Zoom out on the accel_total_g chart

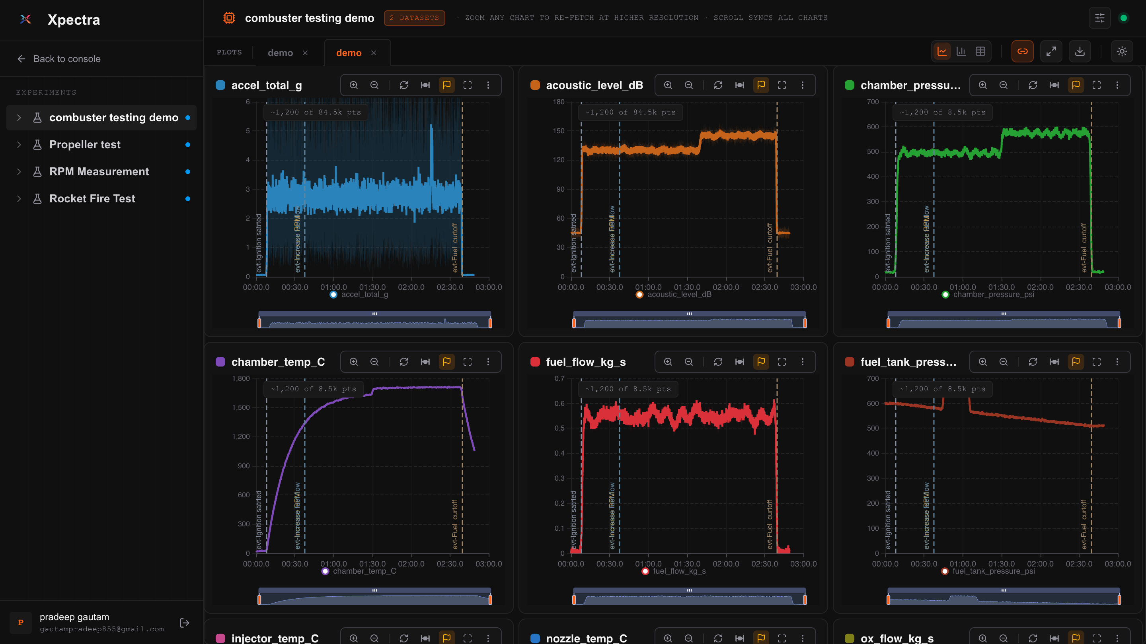point(374,85)
